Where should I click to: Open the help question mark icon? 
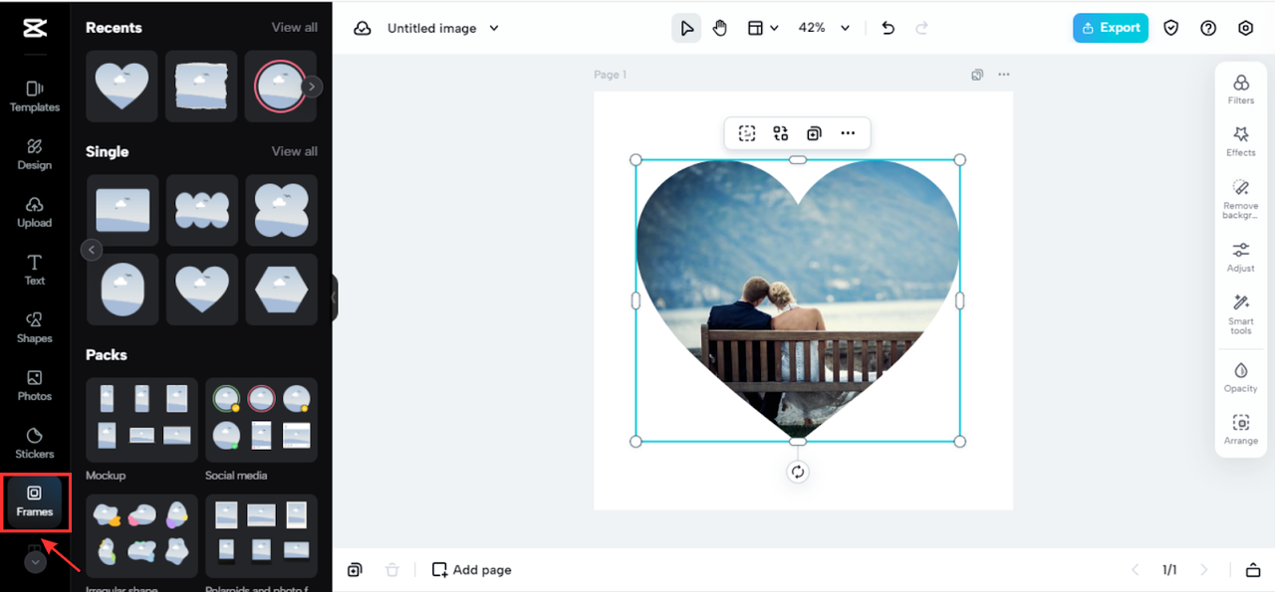click(1208, 28)
